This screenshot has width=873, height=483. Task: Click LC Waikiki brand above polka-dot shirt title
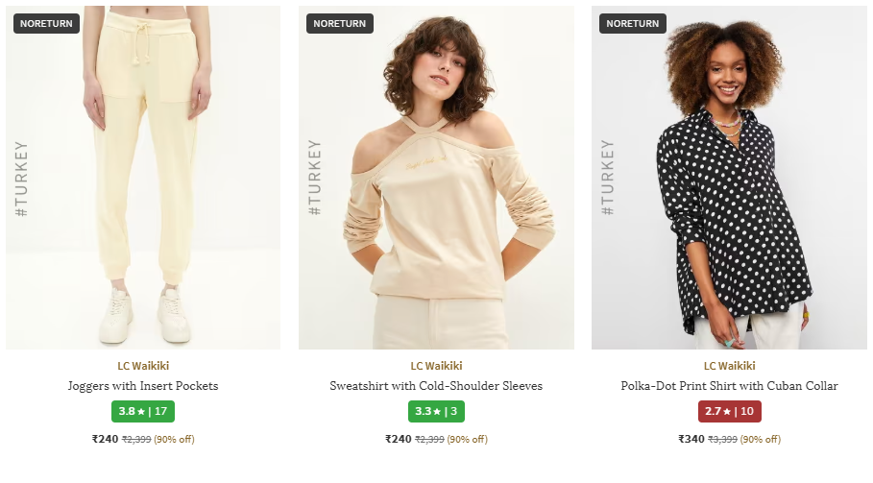(729, 366)
